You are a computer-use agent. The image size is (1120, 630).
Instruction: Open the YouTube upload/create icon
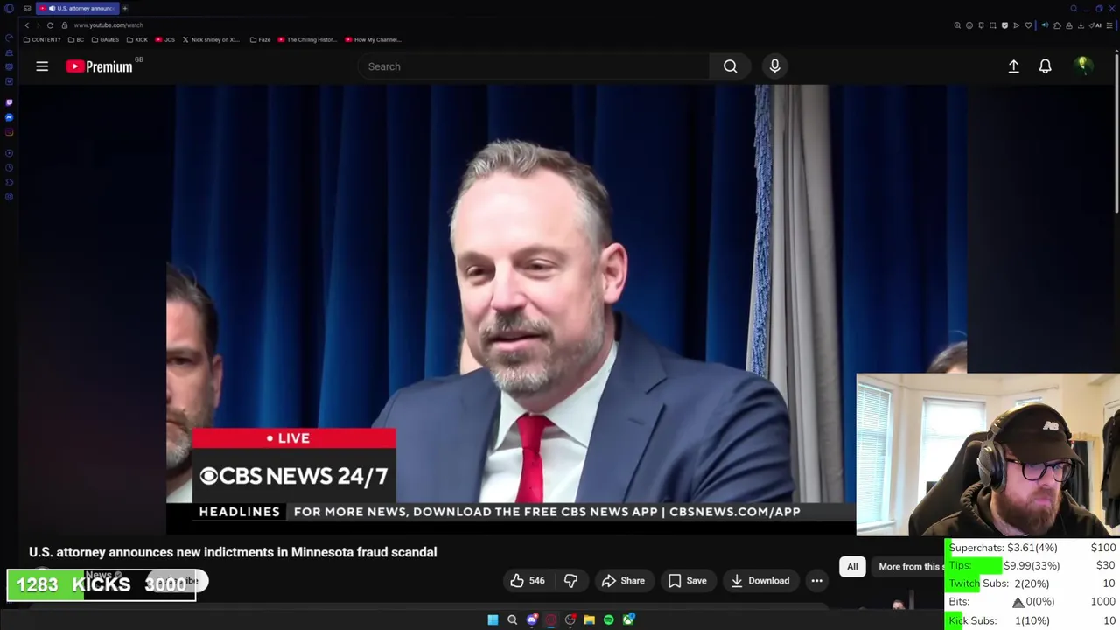click(1013, 66)
